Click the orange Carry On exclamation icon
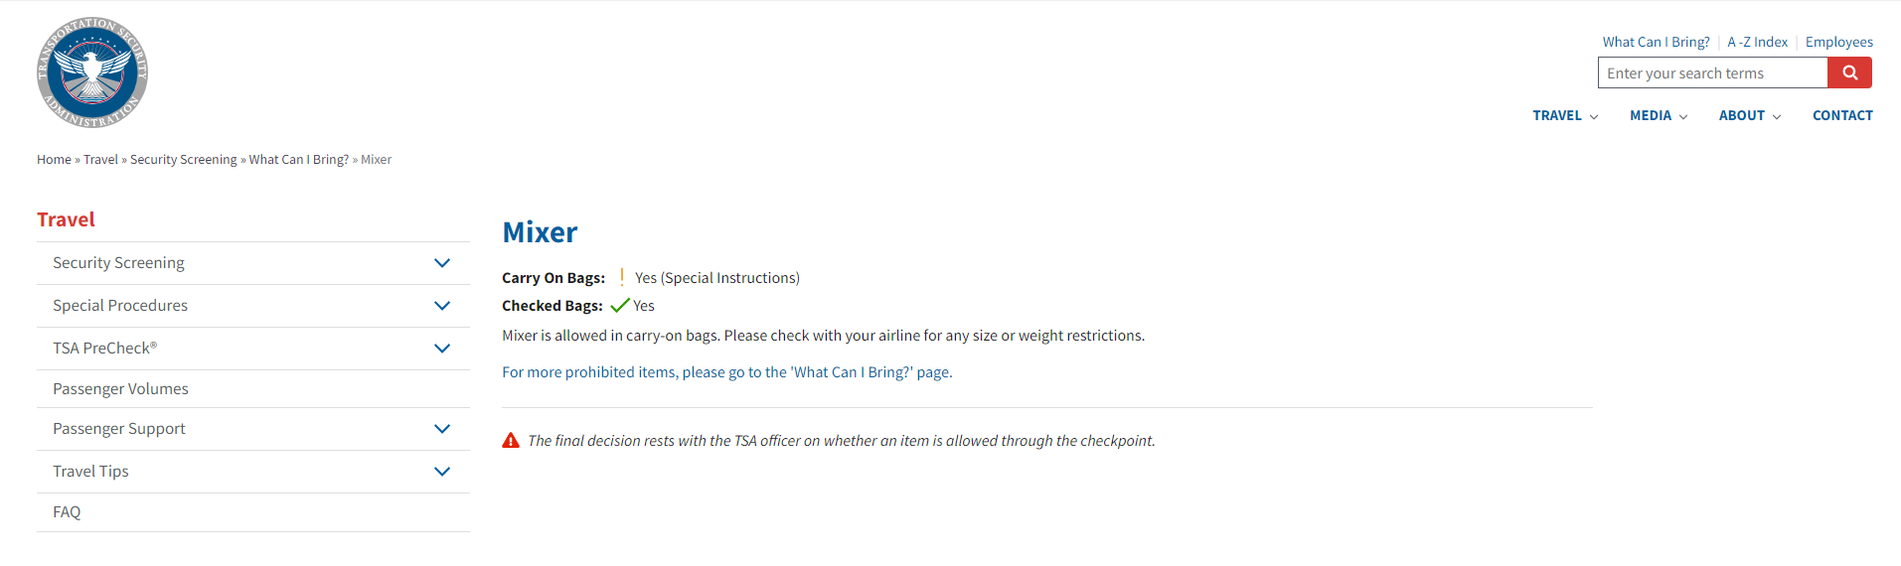1901x566 pixels. click(622, 278)
